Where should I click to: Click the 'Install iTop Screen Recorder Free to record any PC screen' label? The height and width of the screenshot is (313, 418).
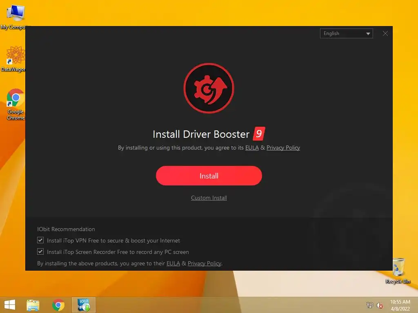[x=118, y=252]
